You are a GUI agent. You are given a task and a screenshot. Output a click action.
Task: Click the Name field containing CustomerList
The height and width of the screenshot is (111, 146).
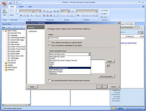pyautogui.click(x=67, y=38)
